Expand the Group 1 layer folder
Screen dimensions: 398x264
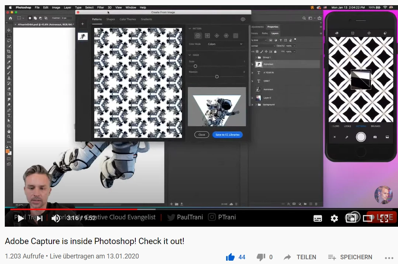(x=256, y=58)
